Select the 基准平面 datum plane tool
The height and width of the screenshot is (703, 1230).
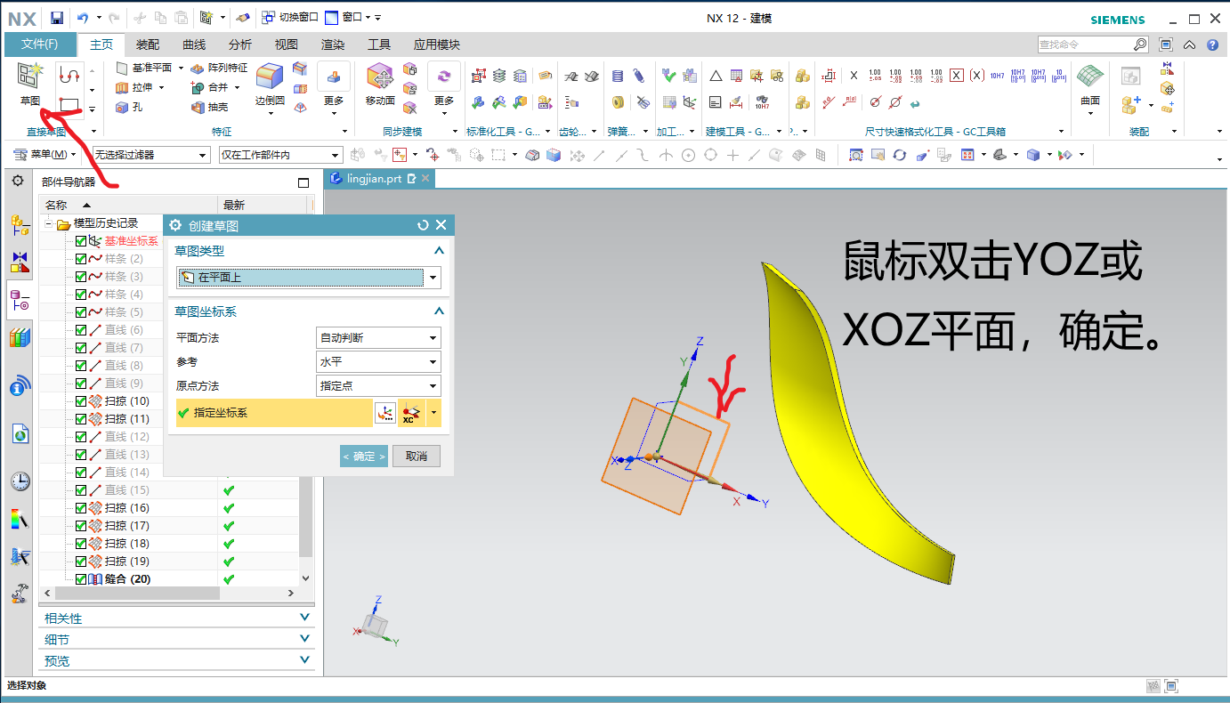point(144,68)
